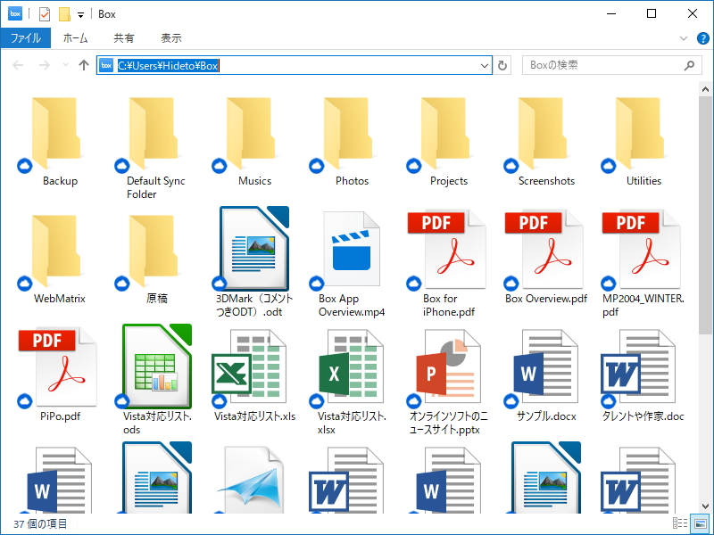The width and height of the screenshot is (714, 535).
Task: Click the 37 個の項目 status text
Action: point(40,524)
